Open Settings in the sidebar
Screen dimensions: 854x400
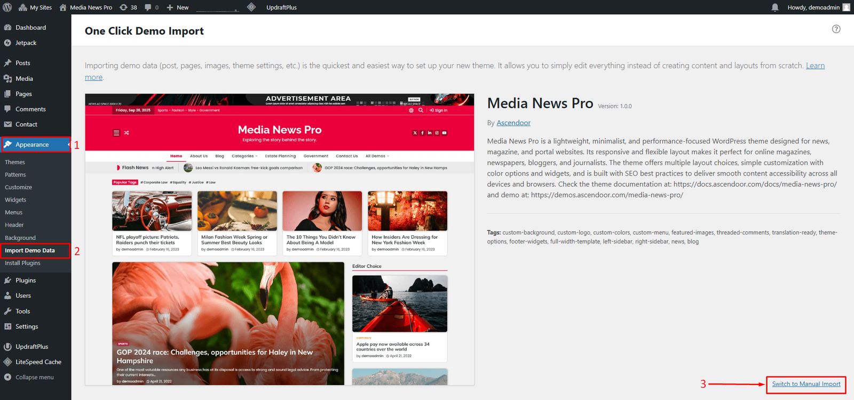(27, 327)
